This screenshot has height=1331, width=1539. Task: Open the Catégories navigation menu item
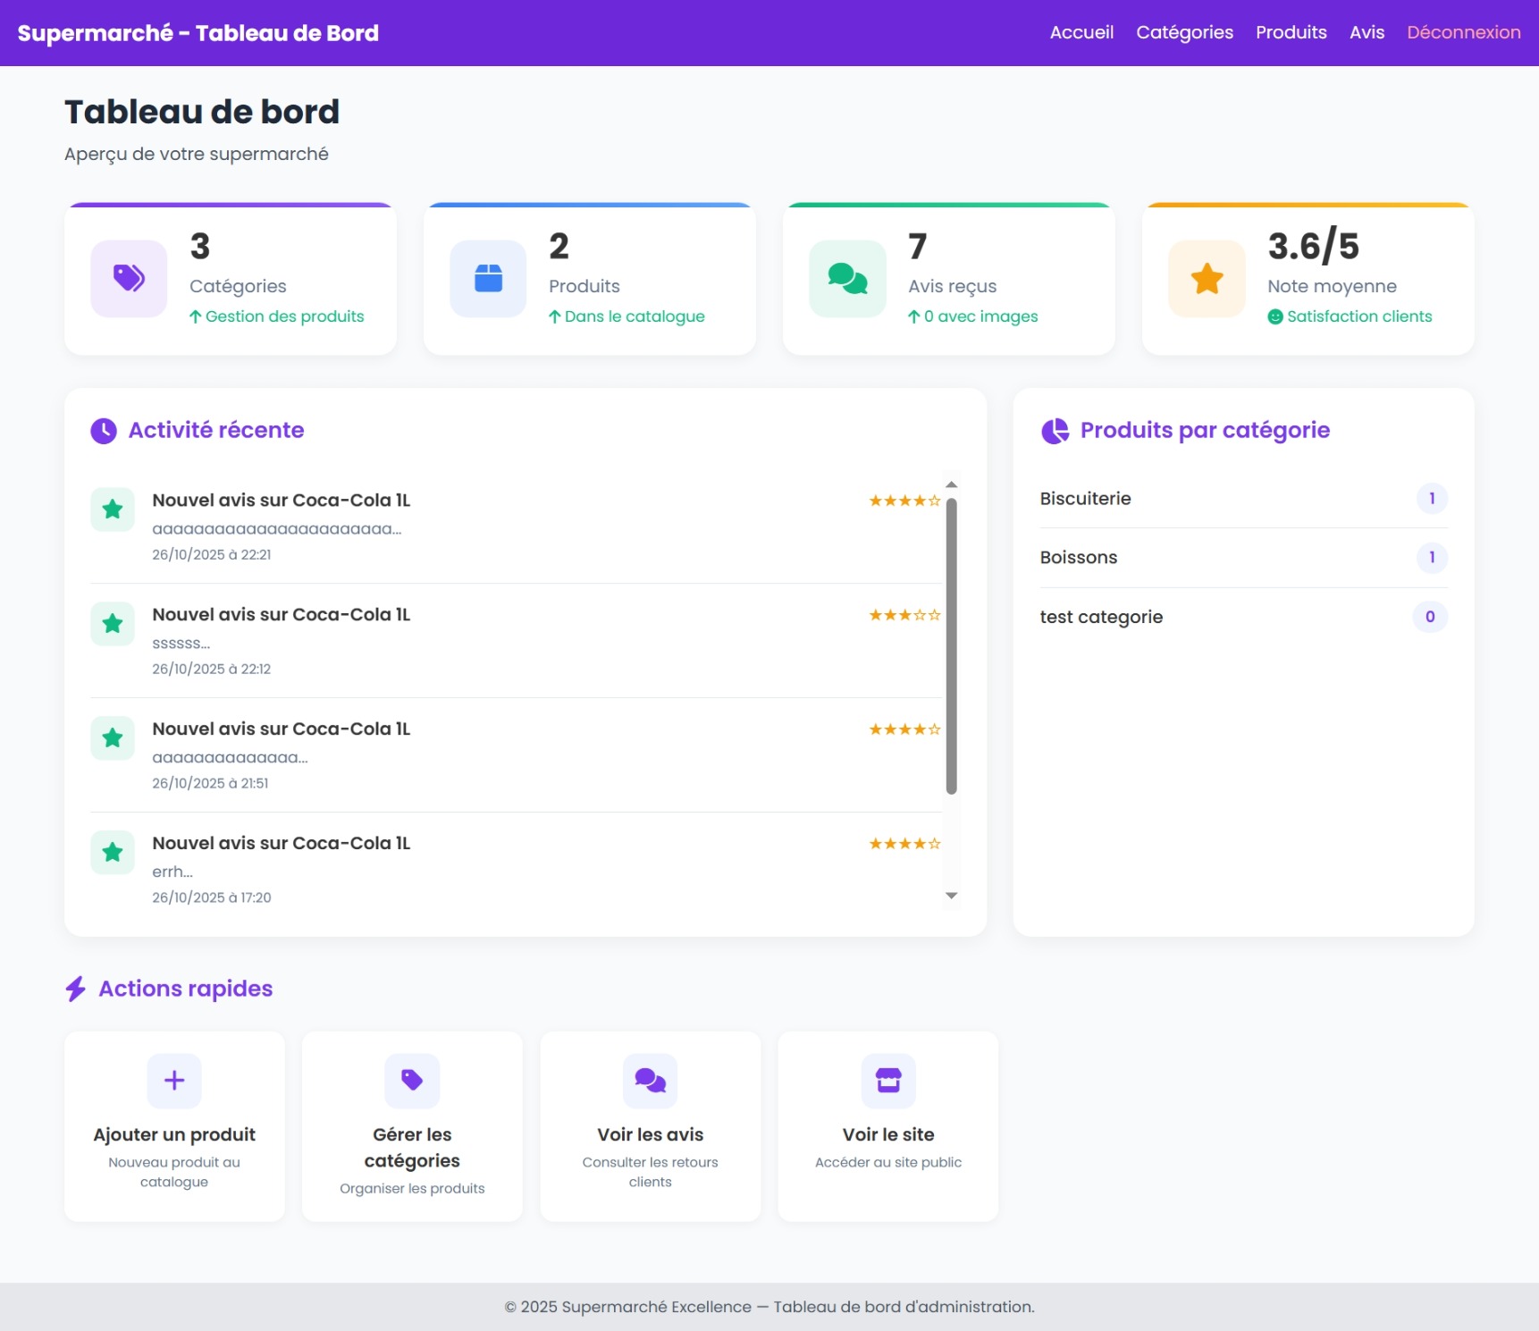pos(1184,33)
